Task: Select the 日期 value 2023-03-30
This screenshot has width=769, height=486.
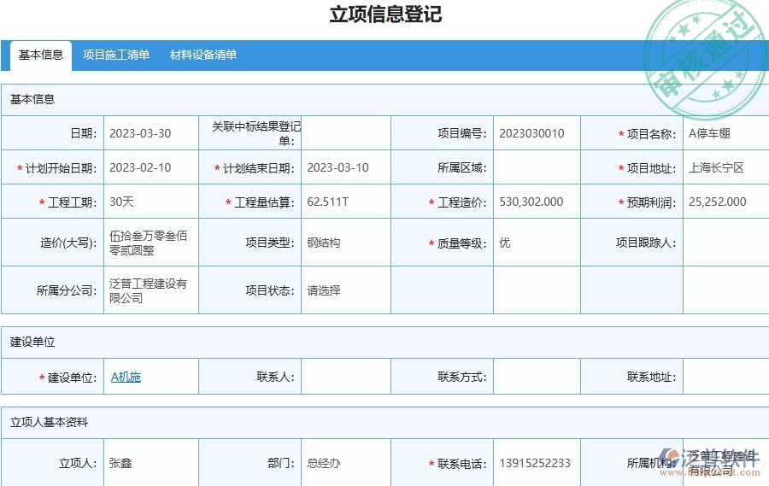Action: [140, 133]
